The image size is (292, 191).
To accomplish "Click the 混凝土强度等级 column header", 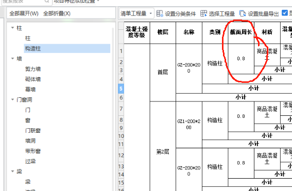I will point(136,33).
